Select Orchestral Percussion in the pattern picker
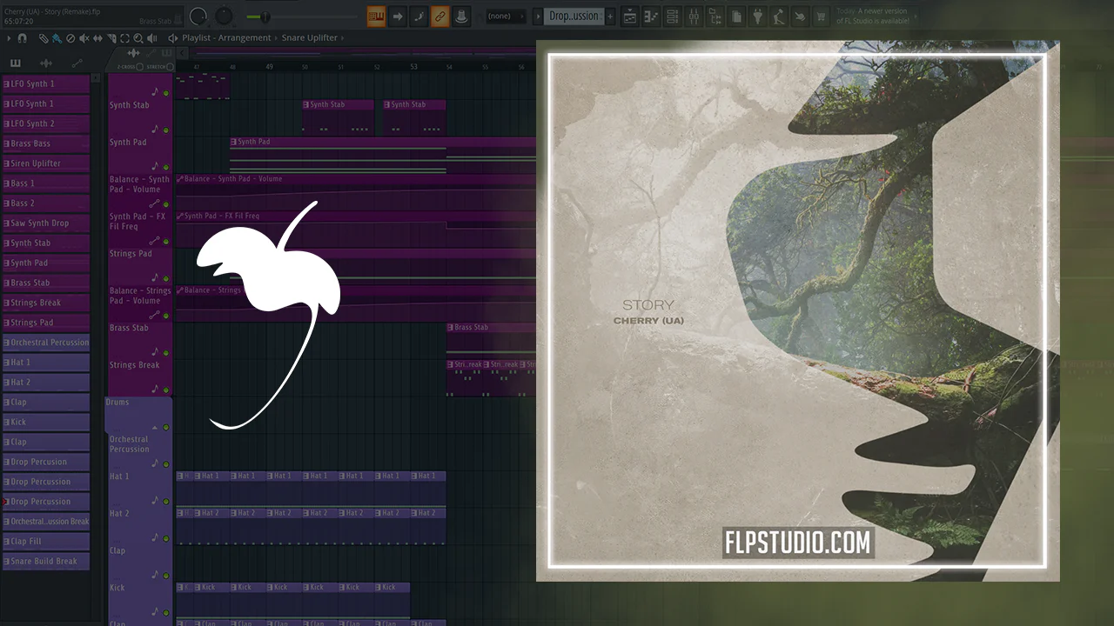The image size is (1114, 626). click(46, 343)
